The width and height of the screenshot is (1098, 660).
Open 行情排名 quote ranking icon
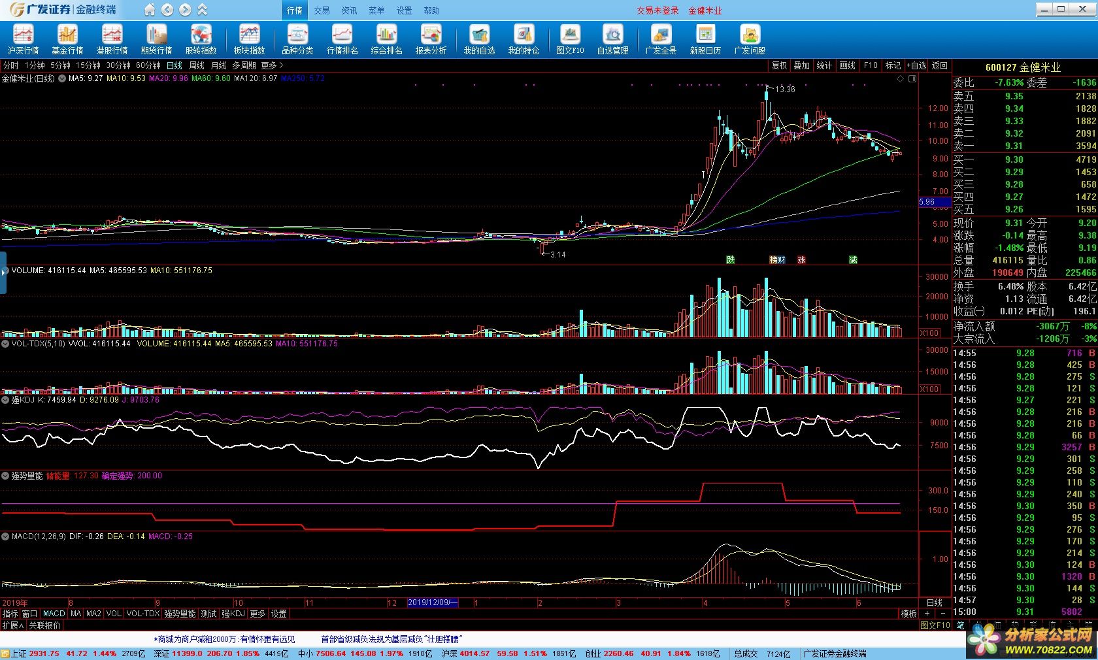pos(342,39)
